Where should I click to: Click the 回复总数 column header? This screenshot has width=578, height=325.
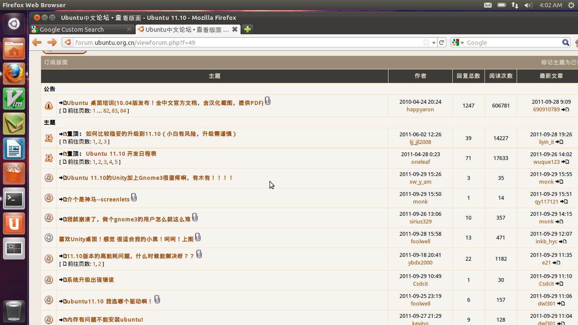pos(468,76)
